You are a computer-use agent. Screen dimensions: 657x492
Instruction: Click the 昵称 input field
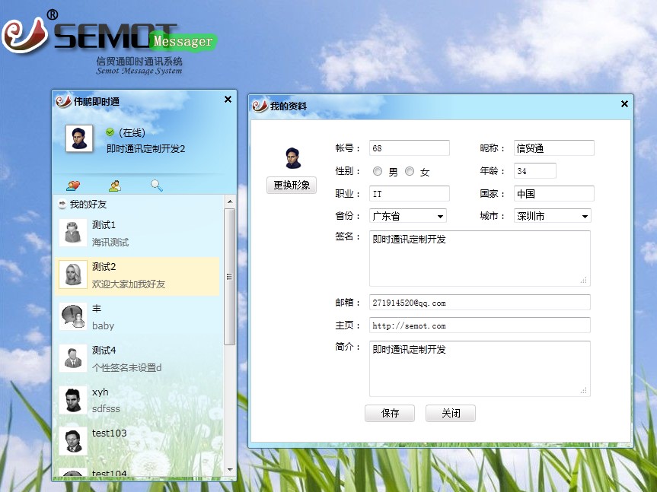coord(554,148)
